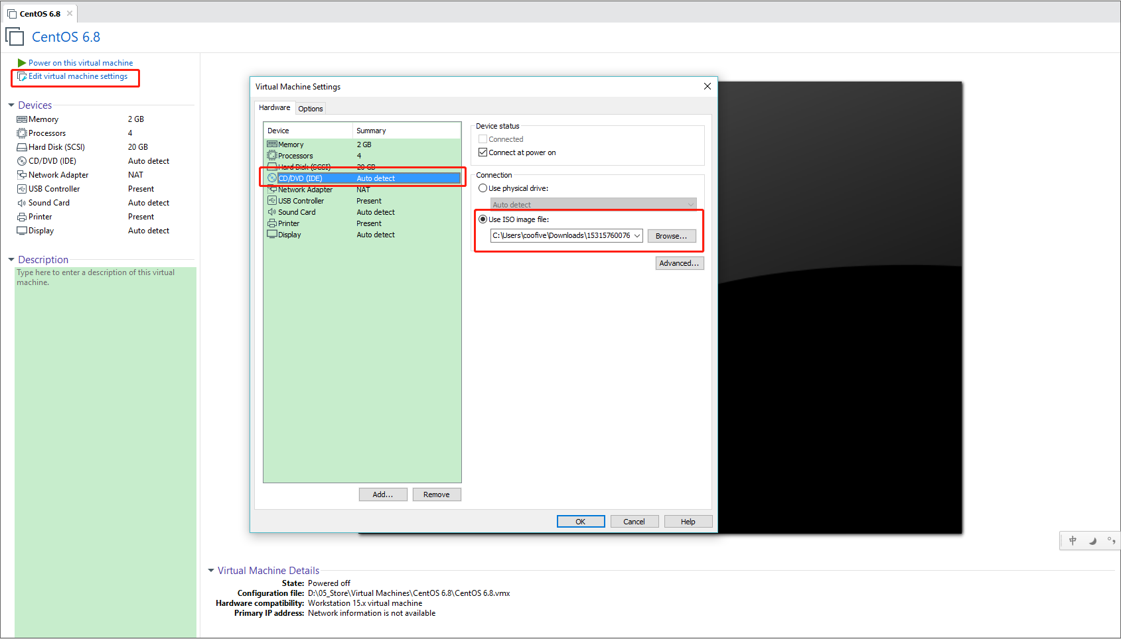The width and height of the screenshot is (1121, 639).
Task: Select the Memory icon in dialog device list
Action: pos(272,145)
